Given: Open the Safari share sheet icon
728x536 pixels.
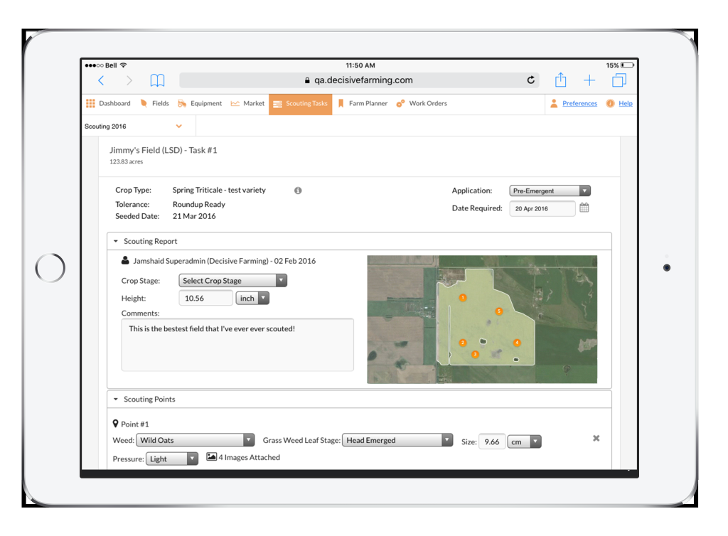Looking at the screenshot, I should click(560, 80).
